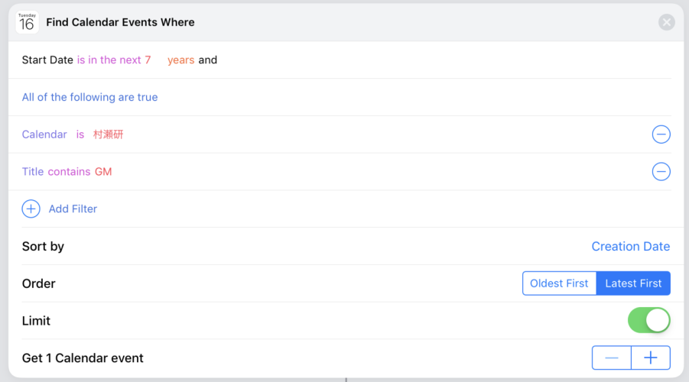The height and width of the screenshot is (382, 689).
Task: Select Latest First order
Action: (633, 283)
